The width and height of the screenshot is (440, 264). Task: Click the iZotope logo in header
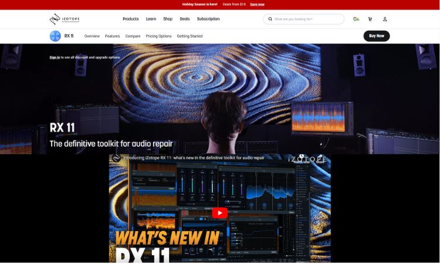[65, 19]
